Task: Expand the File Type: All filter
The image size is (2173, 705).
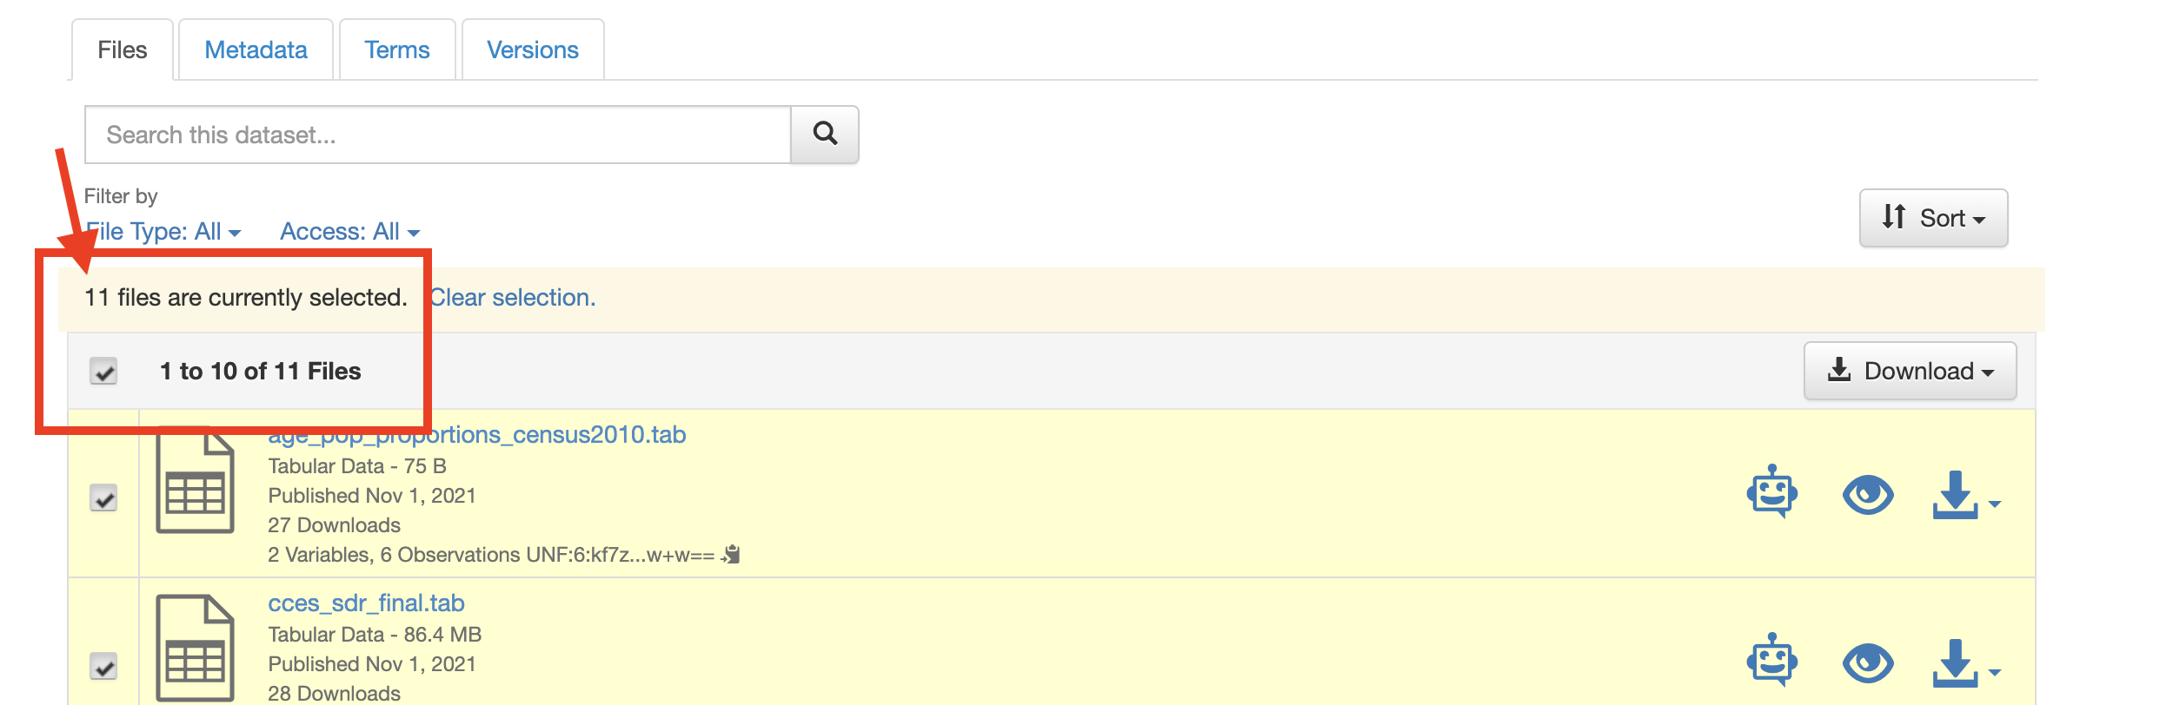Action: 163,232
